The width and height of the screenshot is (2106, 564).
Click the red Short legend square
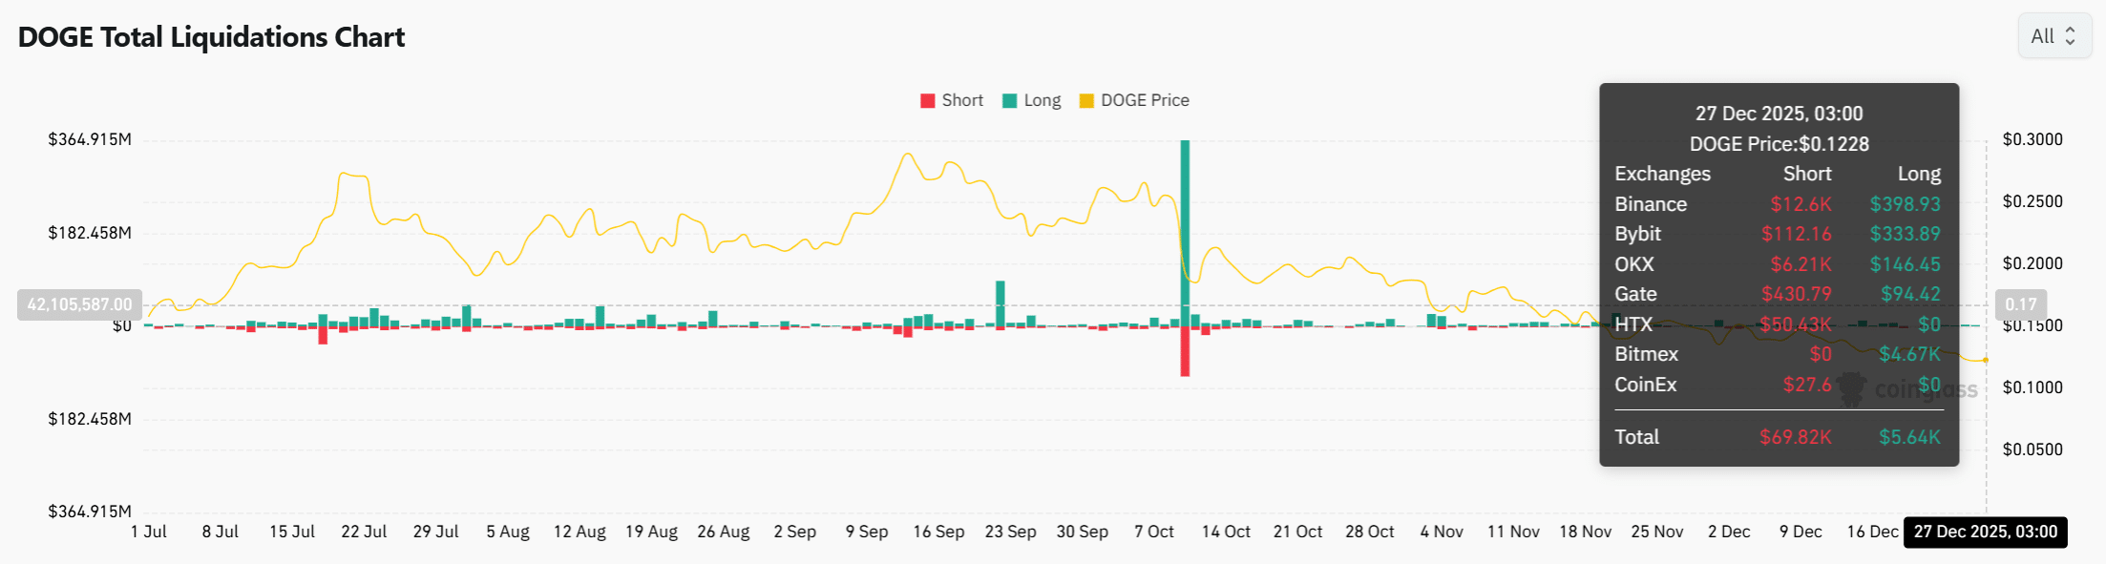pos(927,101)
